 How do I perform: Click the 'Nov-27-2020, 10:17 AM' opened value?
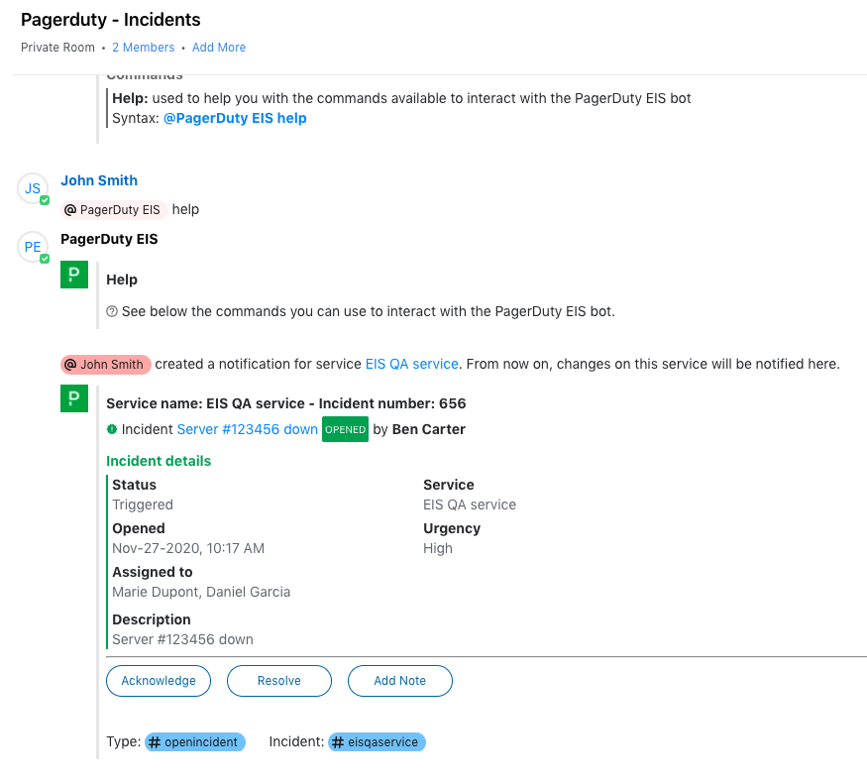[188, 548]
